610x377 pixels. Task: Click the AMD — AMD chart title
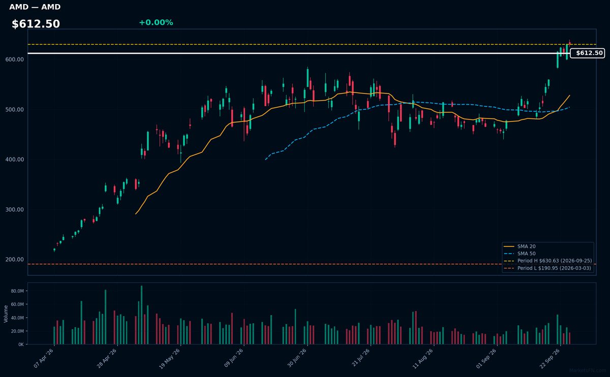pos(35,7)
